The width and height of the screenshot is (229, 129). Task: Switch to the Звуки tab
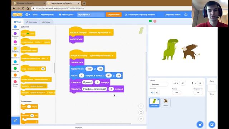[46, 22]
